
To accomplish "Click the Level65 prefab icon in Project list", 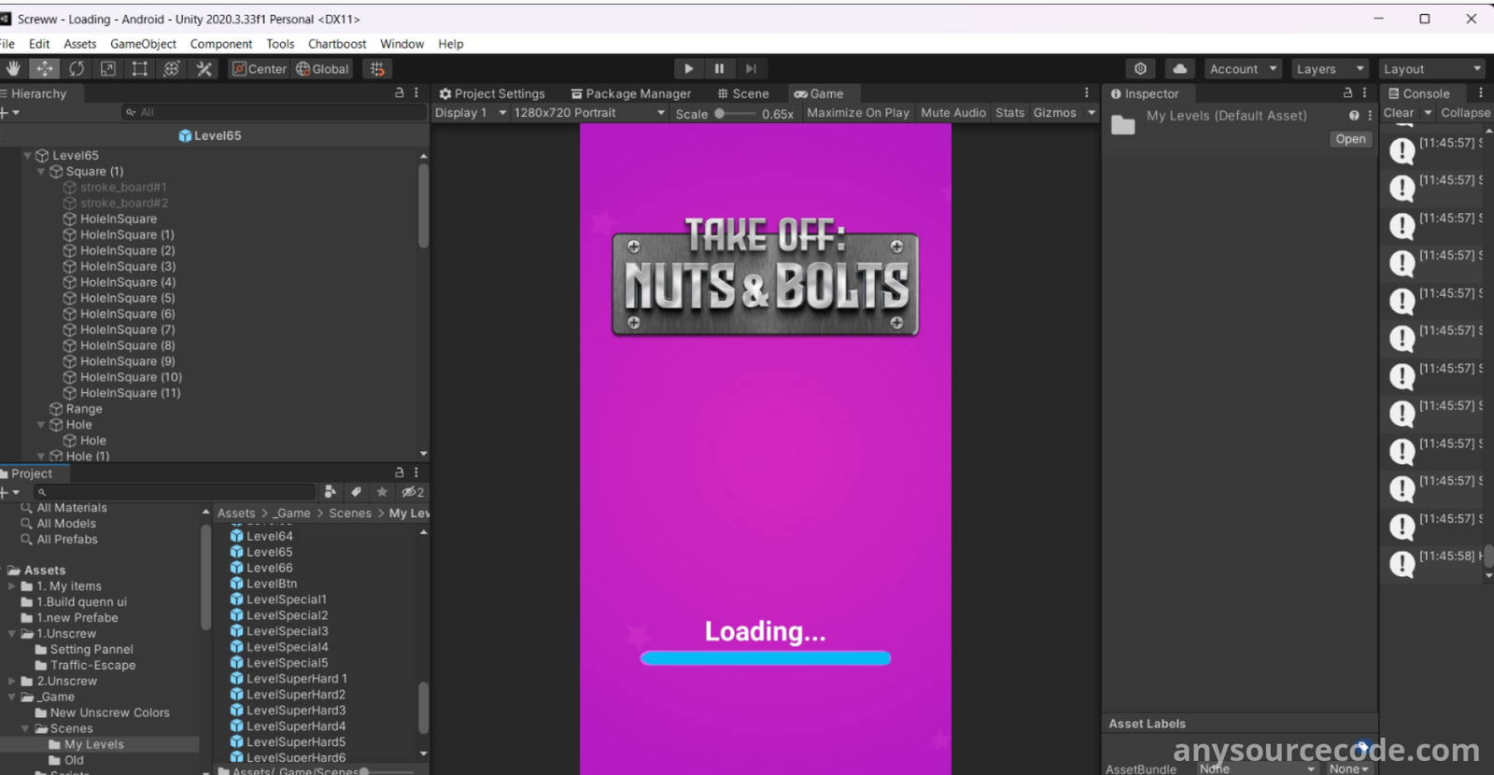I will 237,552.
